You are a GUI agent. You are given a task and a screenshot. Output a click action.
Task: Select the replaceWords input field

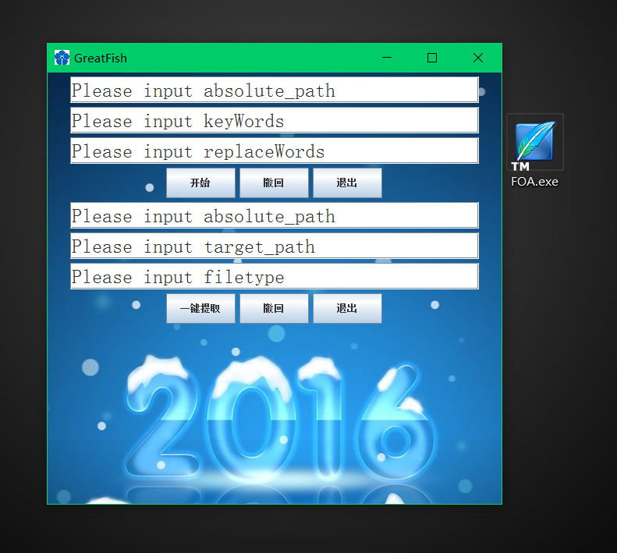(275, 151)
